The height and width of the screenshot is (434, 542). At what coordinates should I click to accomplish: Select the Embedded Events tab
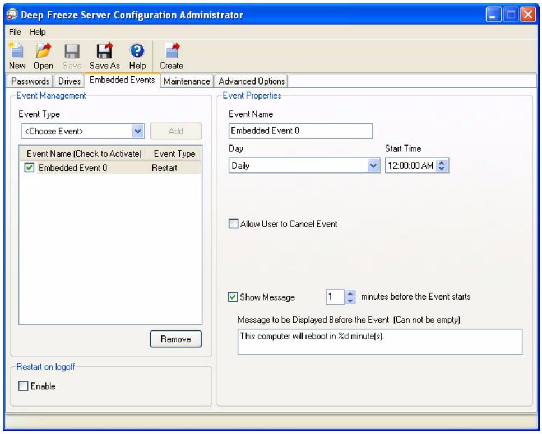(122, 80)
